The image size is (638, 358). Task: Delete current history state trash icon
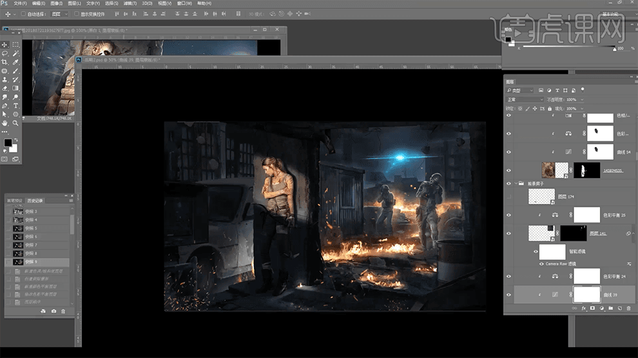(x=63, y=311)
